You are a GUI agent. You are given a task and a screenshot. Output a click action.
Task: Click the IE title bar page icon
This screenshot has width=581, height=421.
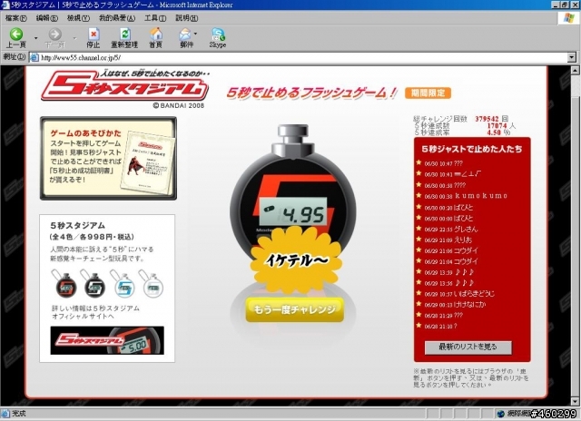[x=5, y=5]
